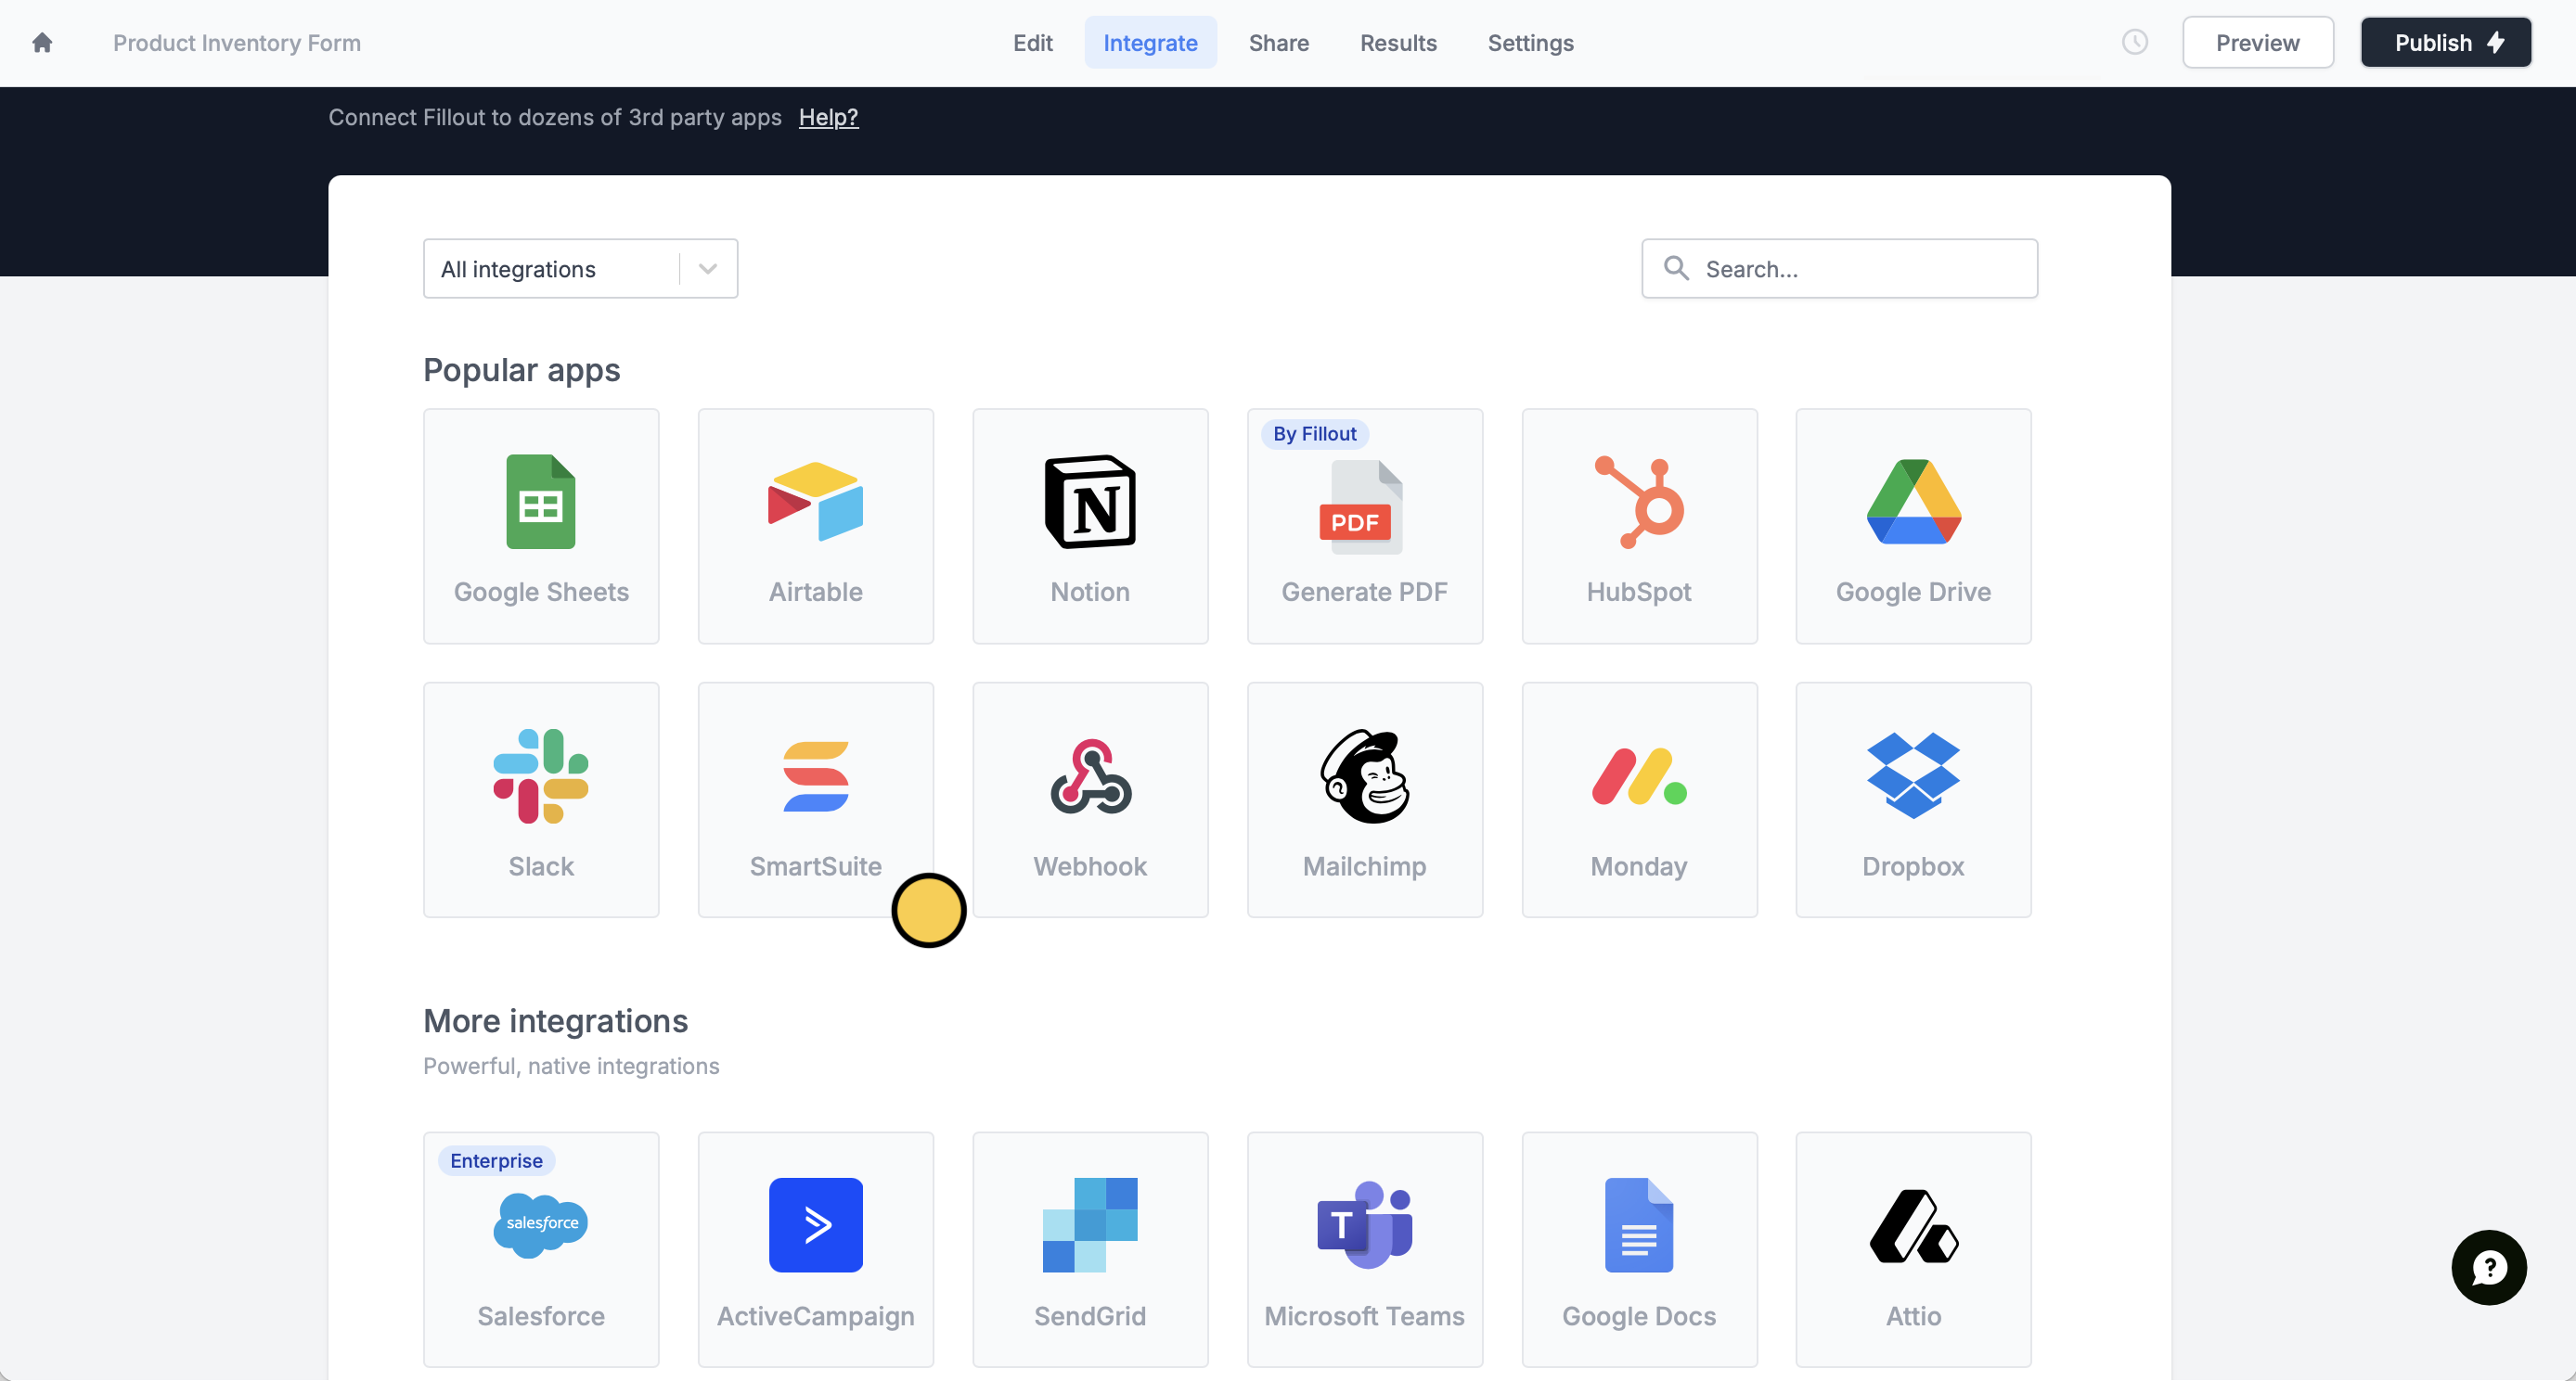Select the Mailchimp integration
The image size is (2576, 1381).
[1365, 799]
